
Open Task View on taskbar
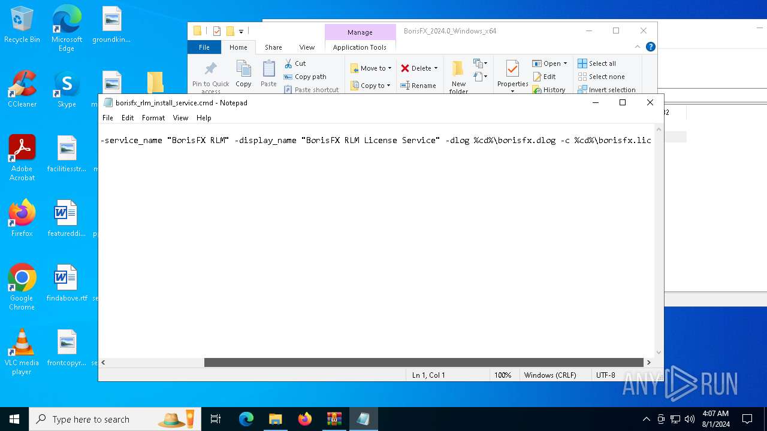click(x=216, y=419)
